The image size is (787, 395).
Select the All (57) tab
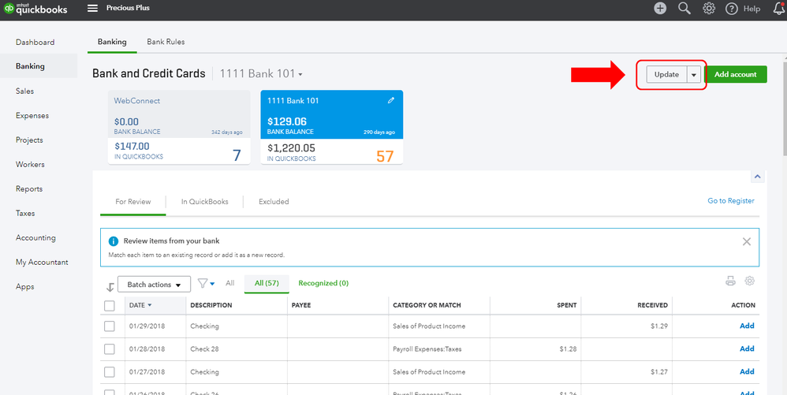click(267, 283)
